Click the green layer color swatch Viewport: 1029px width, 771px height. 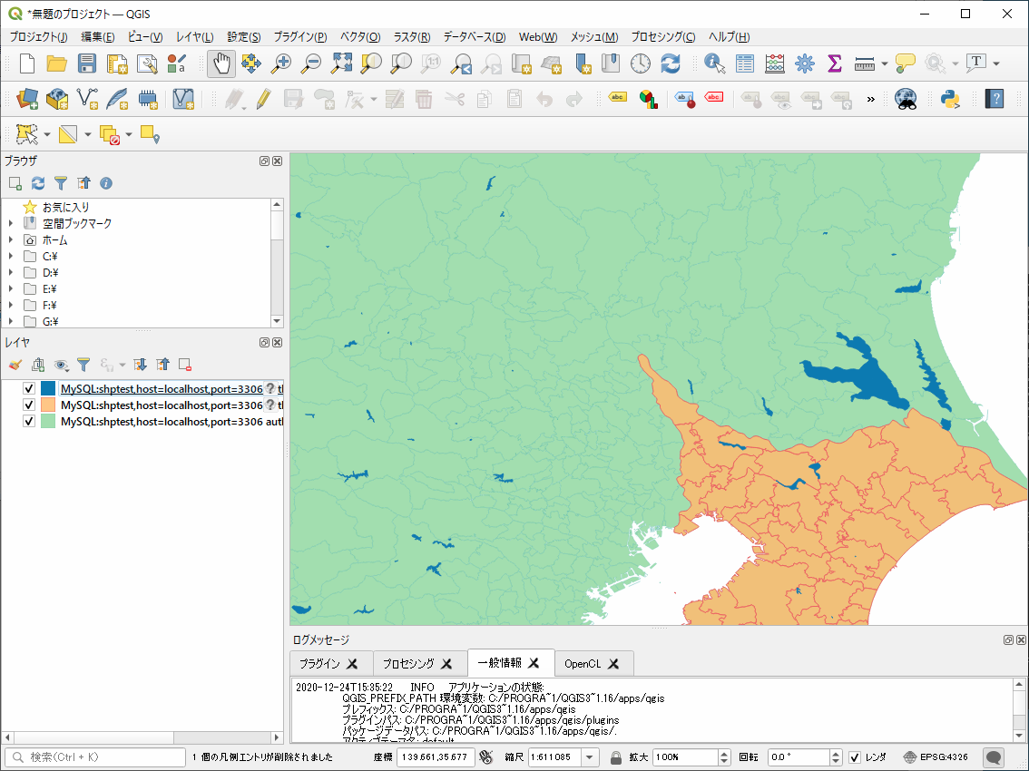click(48, 421)
